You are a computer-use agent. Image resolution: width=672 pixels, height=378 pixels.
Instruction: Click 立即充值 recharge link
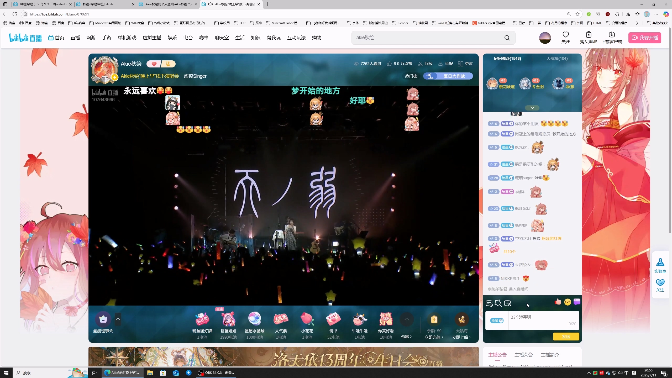coord(434,337)
